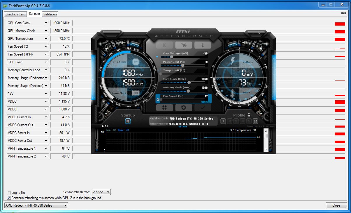
Task: Select profile slot 1 in Afterburner
Action: pyautogui.click(x=223, y=121)
